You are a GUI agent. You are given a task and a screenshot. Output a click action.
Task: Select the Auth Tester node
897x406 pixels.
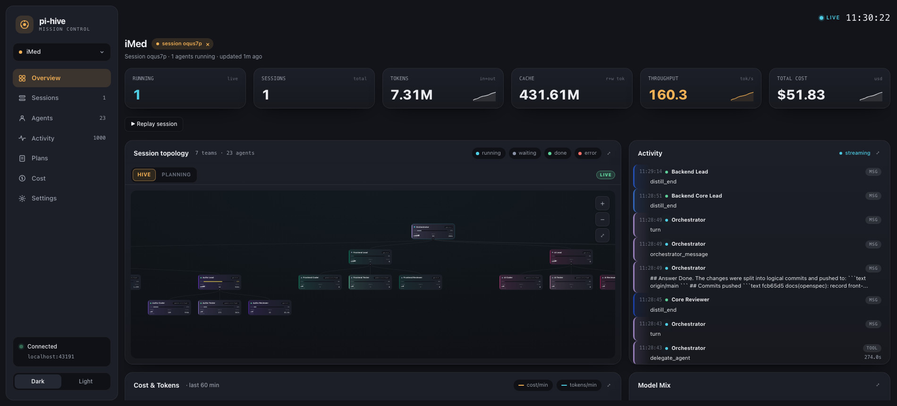tap(220, 307)
